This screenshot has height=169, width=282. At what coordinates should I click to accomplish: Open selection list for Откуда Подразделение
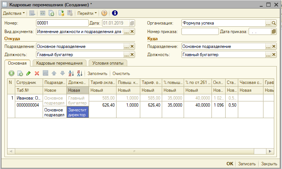pos(126,46)
